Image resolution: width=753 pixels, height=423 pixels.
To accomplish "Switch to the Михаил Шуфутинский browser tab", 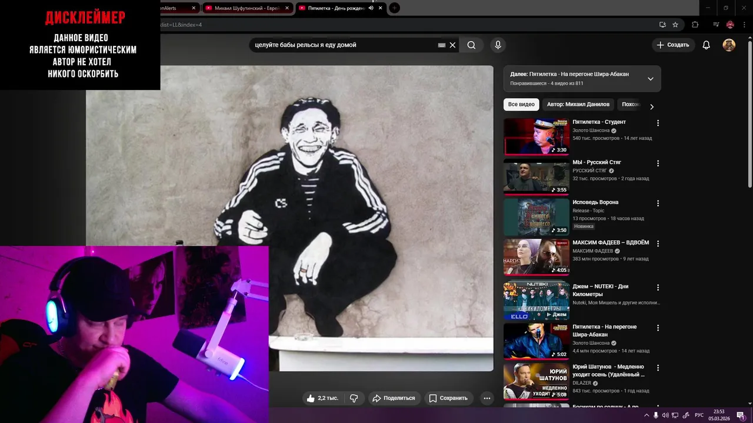I will point(247,8).
